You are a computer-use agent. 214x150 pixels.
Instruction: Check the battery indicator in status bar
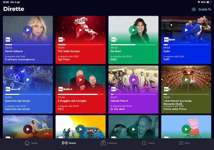209,2
